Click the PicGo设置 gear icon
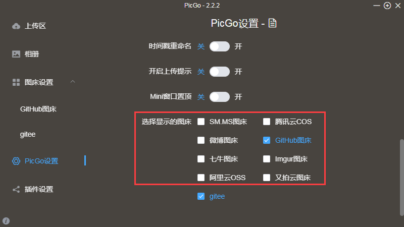 (16, 161)
